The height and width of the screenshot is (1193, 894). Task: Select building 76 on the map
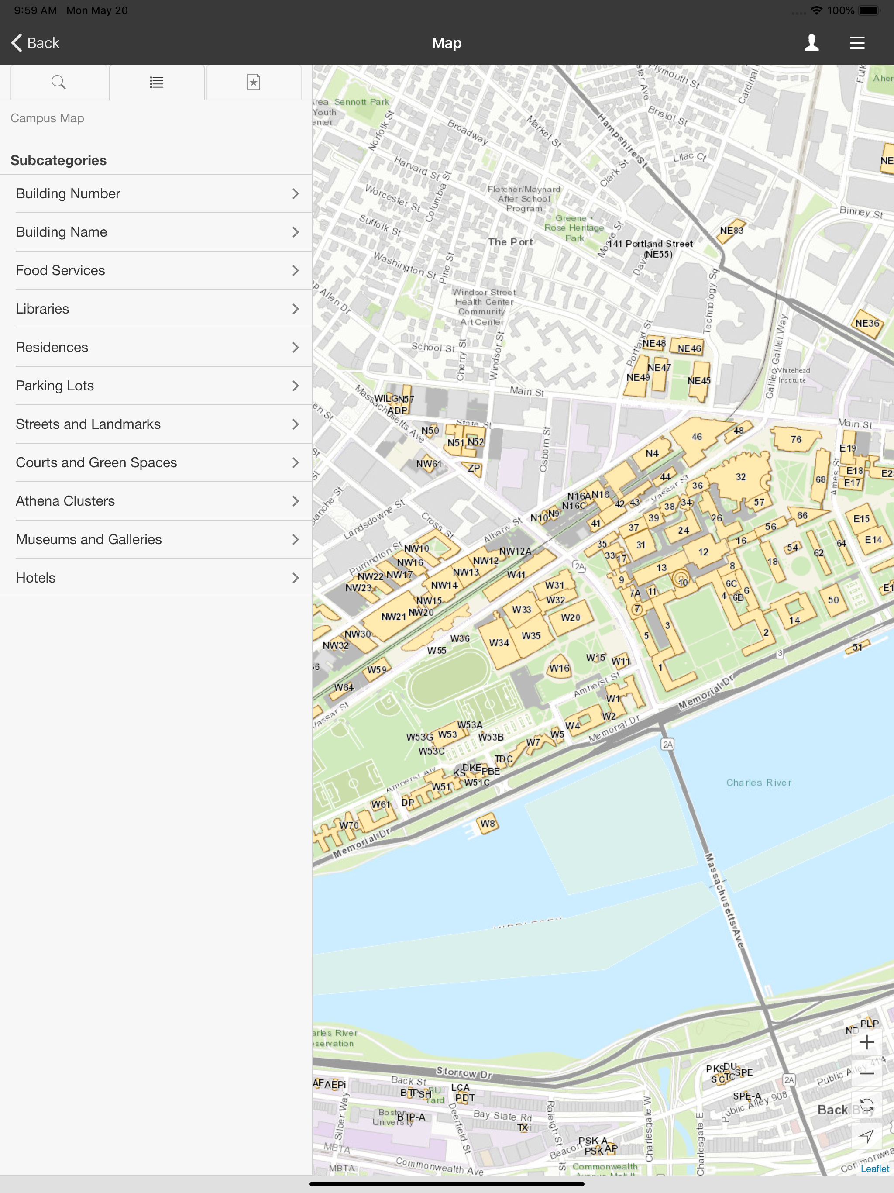[x=796, y=439]
